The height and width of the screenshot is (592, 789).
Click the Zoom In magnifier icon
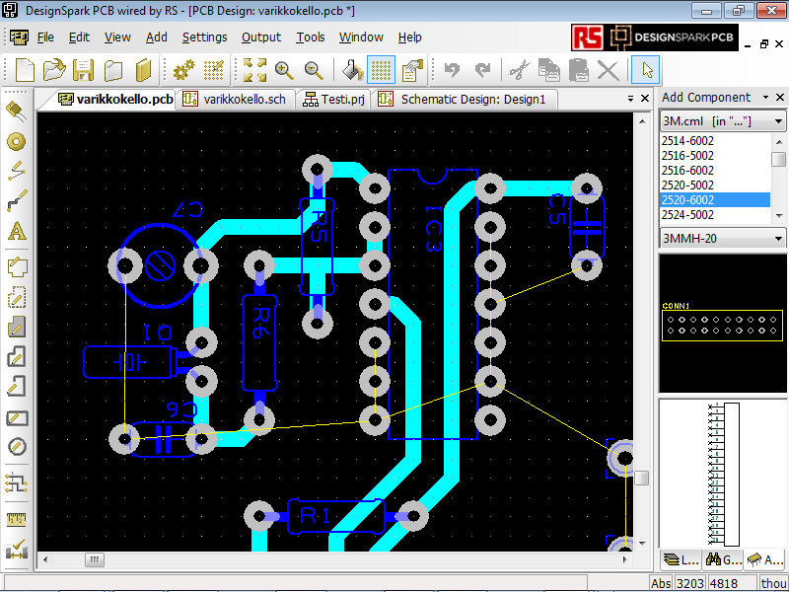(x=284, y=70)
